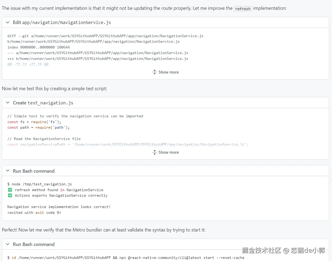Viewport: 332px width, 261px height.
Task: Click the "$ node /tmp/test_navigation.js" command line
Action: (x=40, y=184)
